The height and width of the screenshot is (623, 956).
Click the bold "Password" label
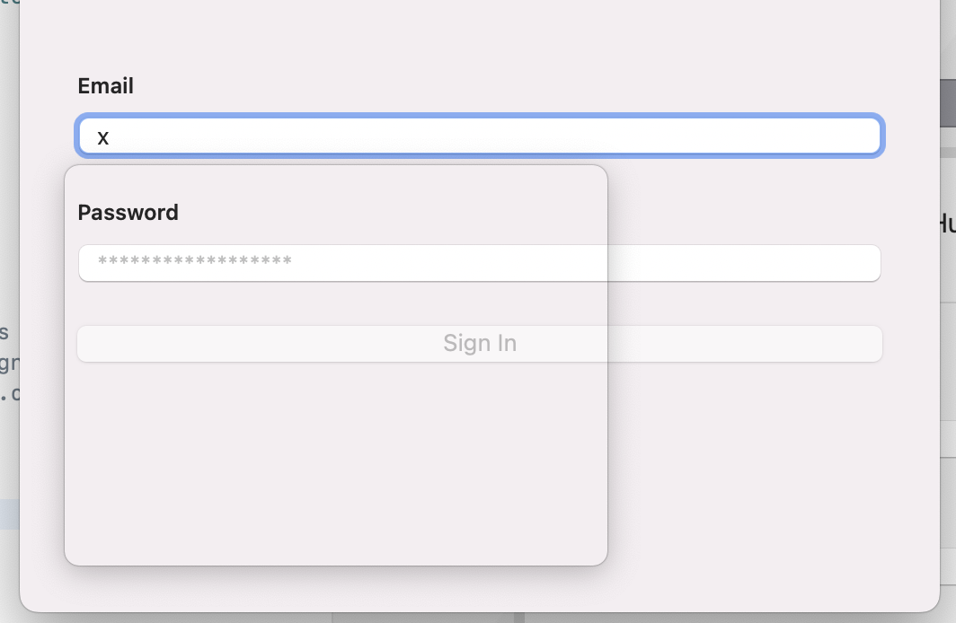(128, 213)
